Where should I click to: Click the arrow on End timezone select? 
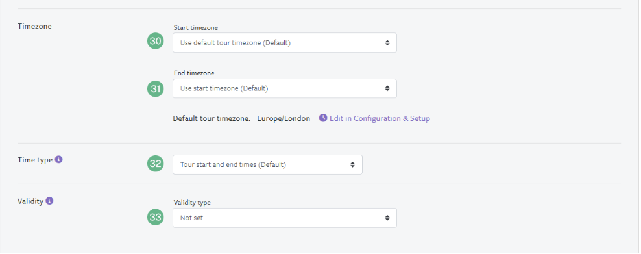(387, 88)
